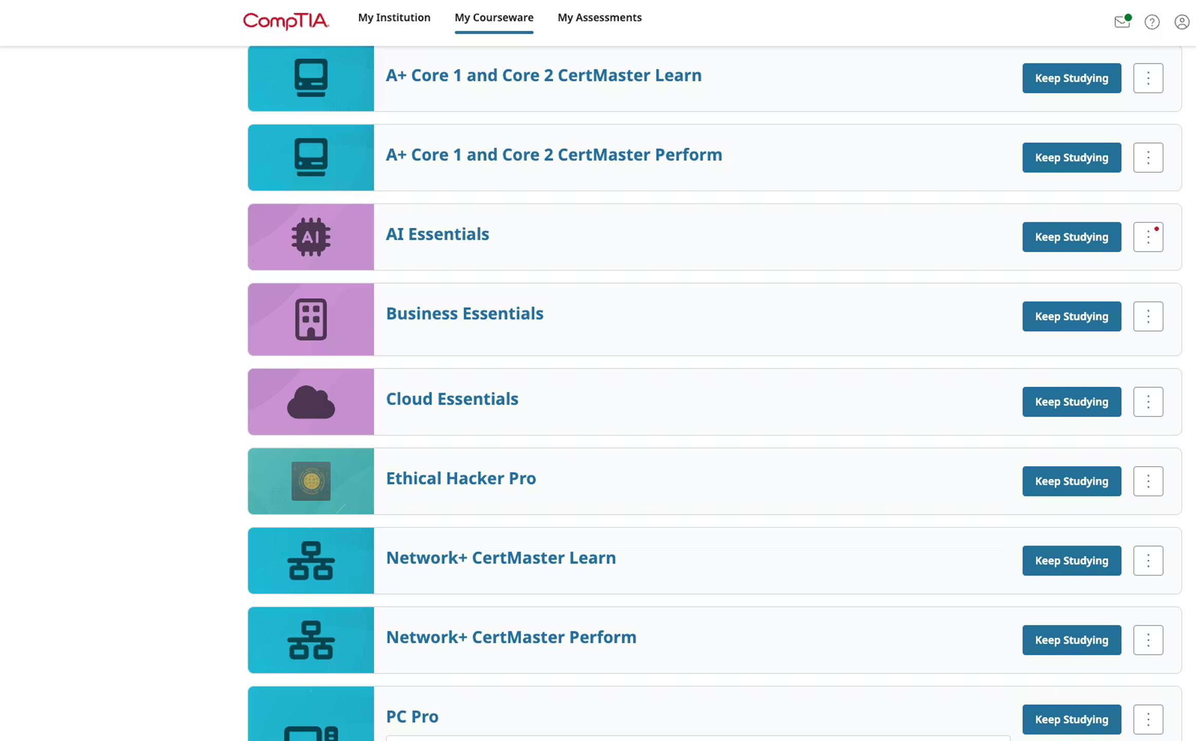
Task: Open more options for Ethical Hacker Pro
Action: pos(1148,481)
